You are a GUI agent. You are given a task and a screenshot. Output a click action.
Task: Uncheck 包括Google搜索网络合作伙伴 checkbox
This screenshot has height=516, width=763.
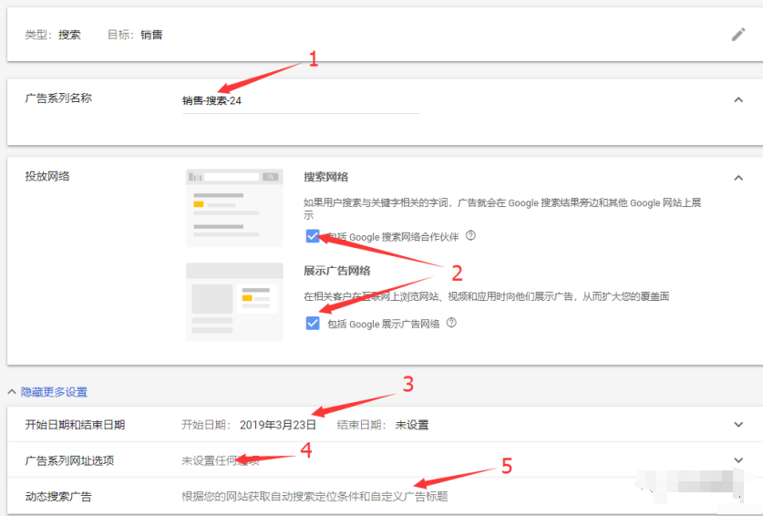(313, 236)
